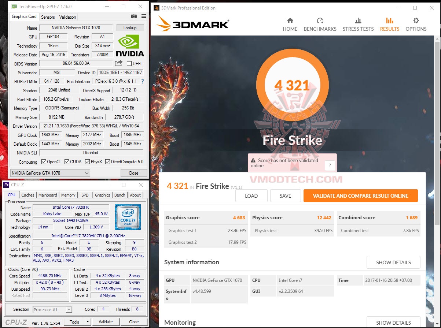Open CPU-Z CPU tab

pyautogui.click(x=12, y=195)
